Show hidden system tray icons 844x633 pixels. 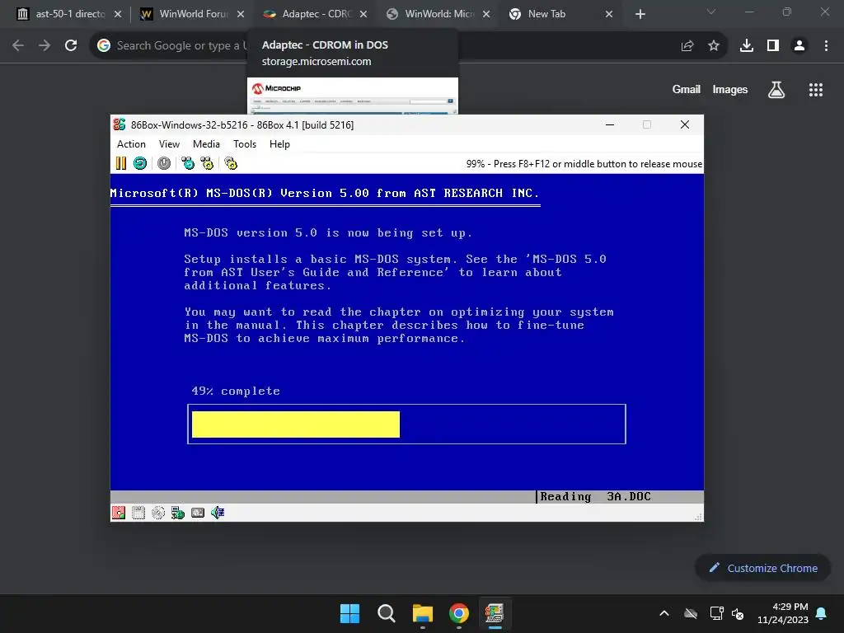click(x=664, y=613)
